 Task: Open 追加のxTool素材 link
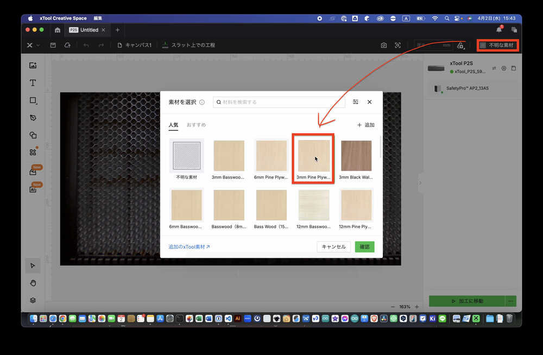click(189, 247)
